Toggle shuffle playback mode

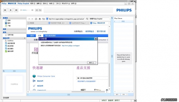coord(37,10)
